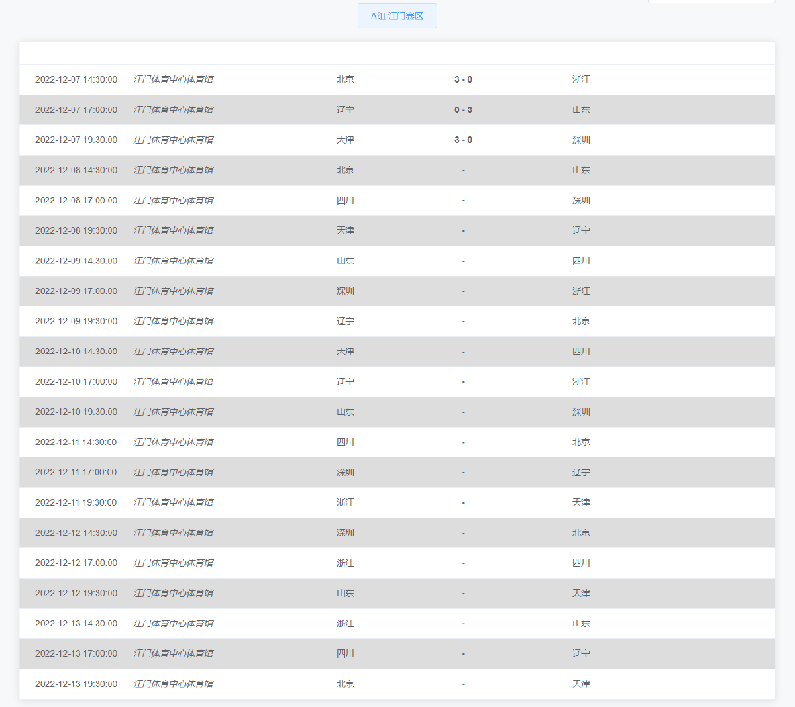Click venue 江门体育中心体育馆 in 2022-12-12 17:00 row
This screenshot has width=795, height=707.
point(174,563)
